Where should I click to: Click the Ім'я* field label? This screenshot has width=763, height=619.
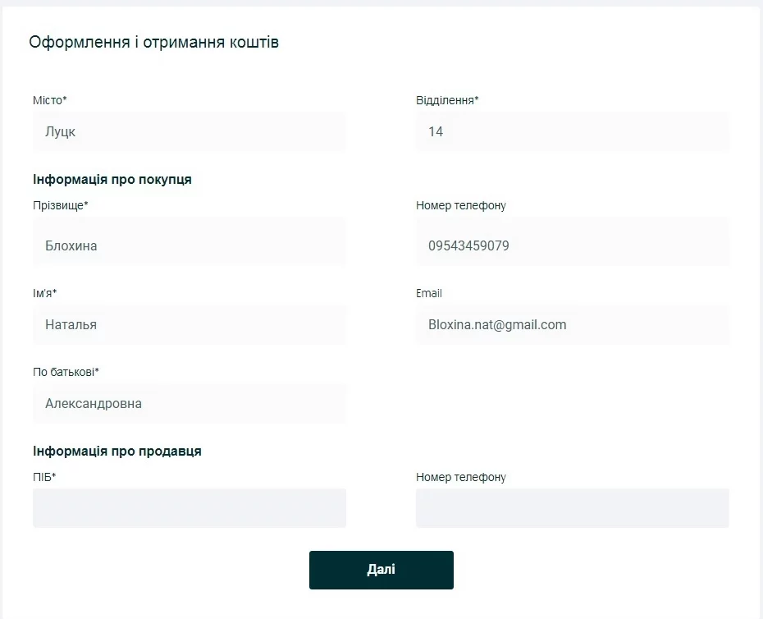[x=44, y=293]
